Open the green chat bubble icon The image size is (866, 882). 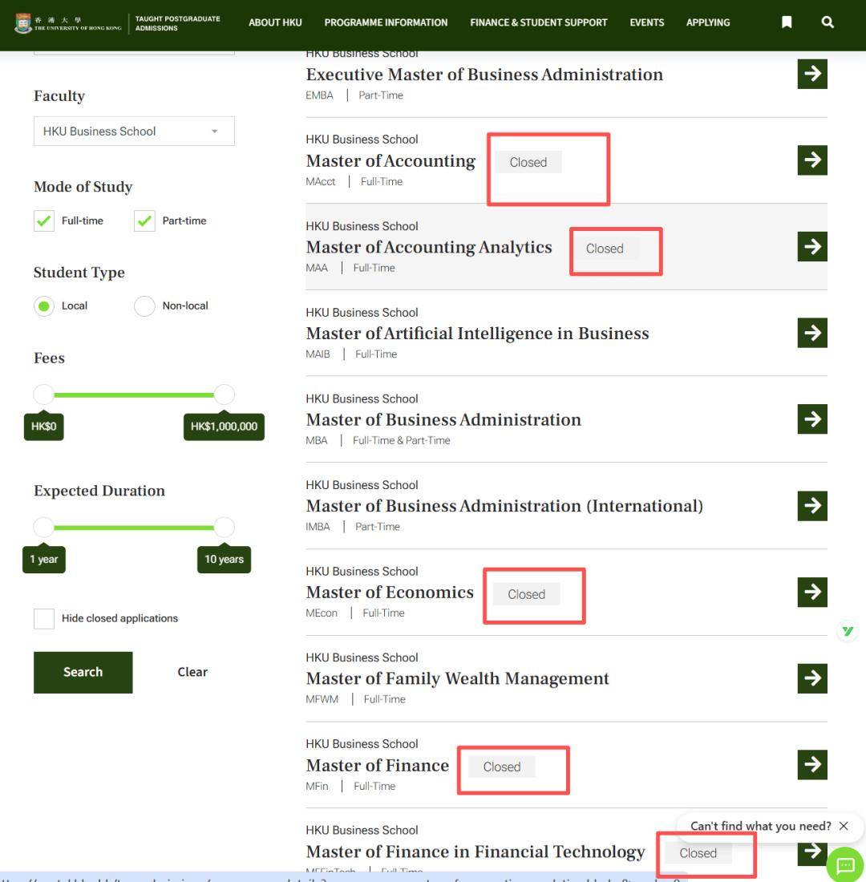pos(845,864)
